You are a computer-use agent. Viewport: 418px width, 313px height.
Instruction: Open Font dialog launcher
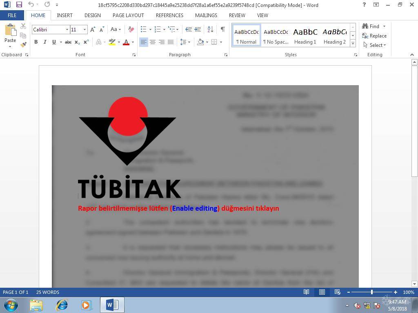[134, 55]
